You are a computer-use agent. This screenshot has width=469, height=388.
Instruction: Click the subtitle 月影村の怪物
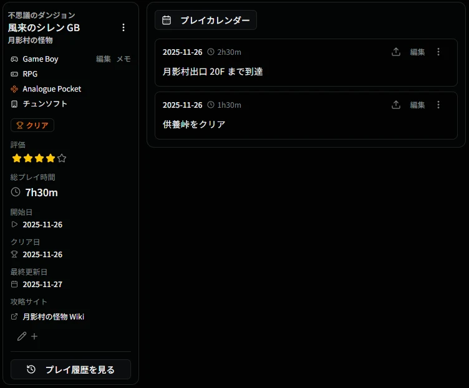pyautogui.click(x=30, y=40)
